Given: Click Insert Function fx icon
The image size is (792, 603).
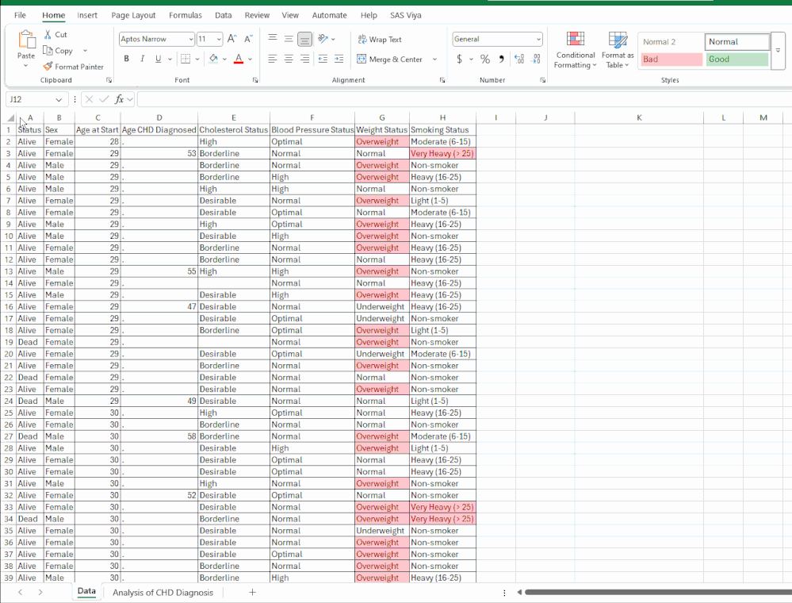Looking at the screenshot, I should click(x=119, y=99).
